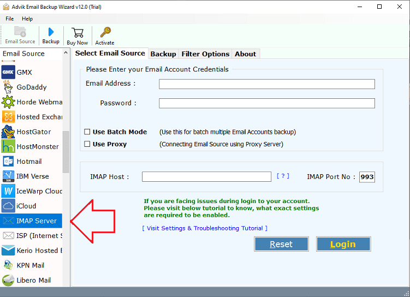Viewport: 410px width, 297px height.
Task: Open Visit Settings & Troubleshooting Tutorial link
Action: coord(205,228)
